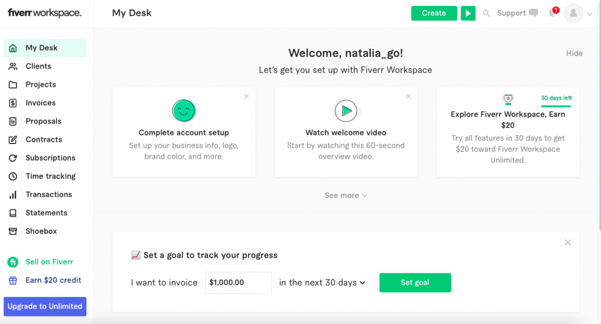Screen dimensions: 601x324
Task: Open search with the magnifier icon
Action: point(486,13)
